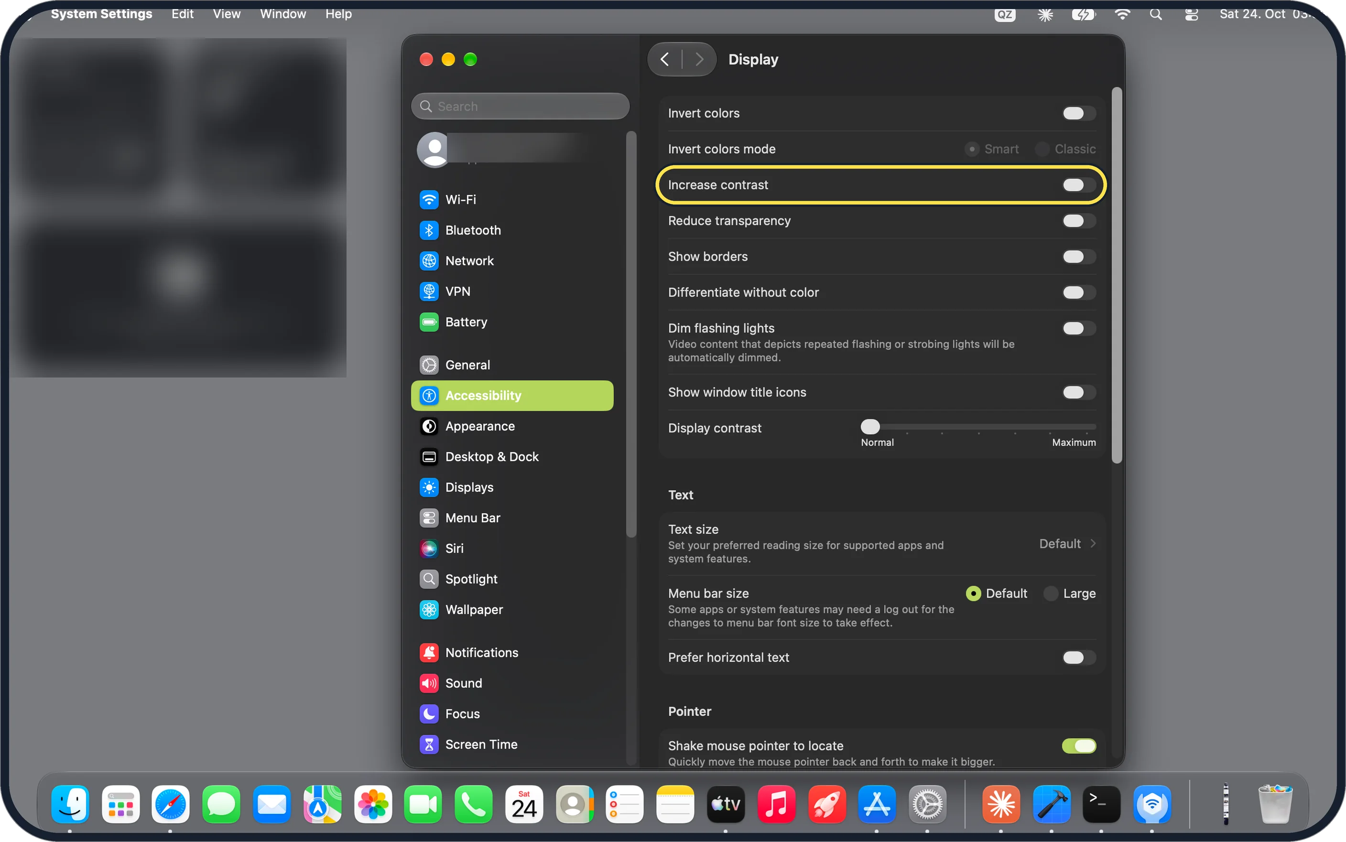
Task: Go back with the left chevron
Action: click(x=665, y=59)
